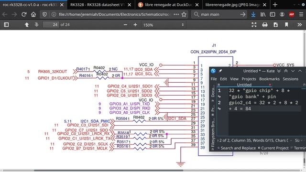Click GPIO2_C4_U/I2S1_SDO1 label in schematic
Viewport: 306px width, 172px height.
130,86
